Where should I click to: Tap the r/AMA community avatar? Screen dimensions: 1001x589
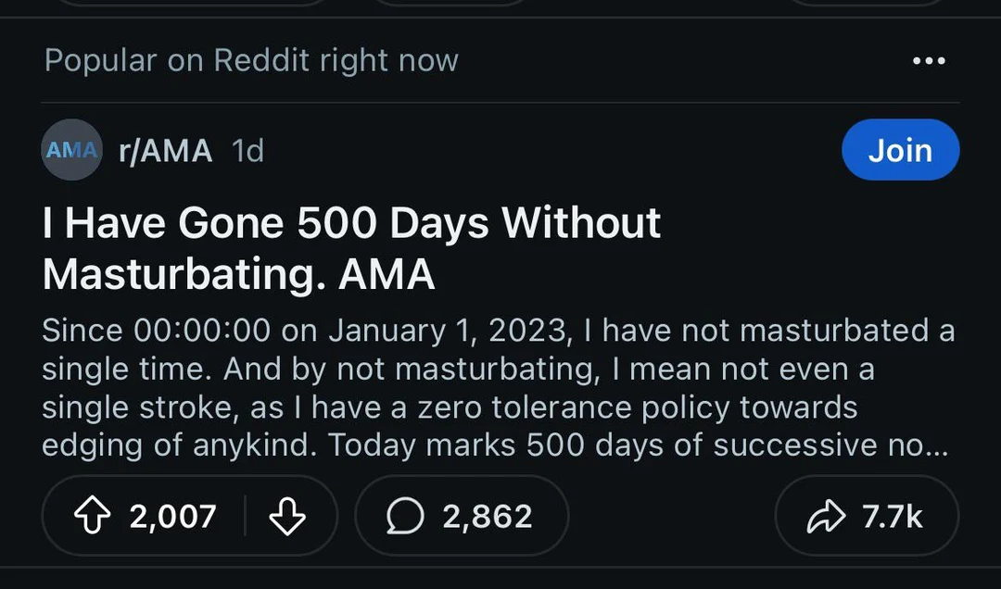(71, 150)
